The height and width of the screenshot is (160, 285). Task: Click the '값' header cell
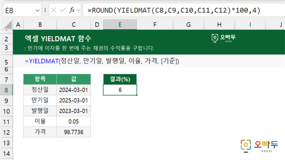tap(73, 79)
